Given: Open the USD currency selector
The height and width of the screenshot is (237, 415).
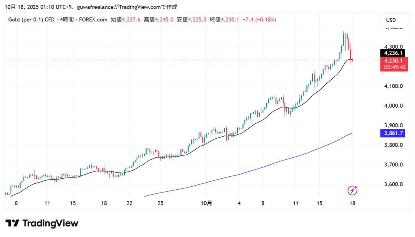Looking at the screenshot, I should [391, 20].
